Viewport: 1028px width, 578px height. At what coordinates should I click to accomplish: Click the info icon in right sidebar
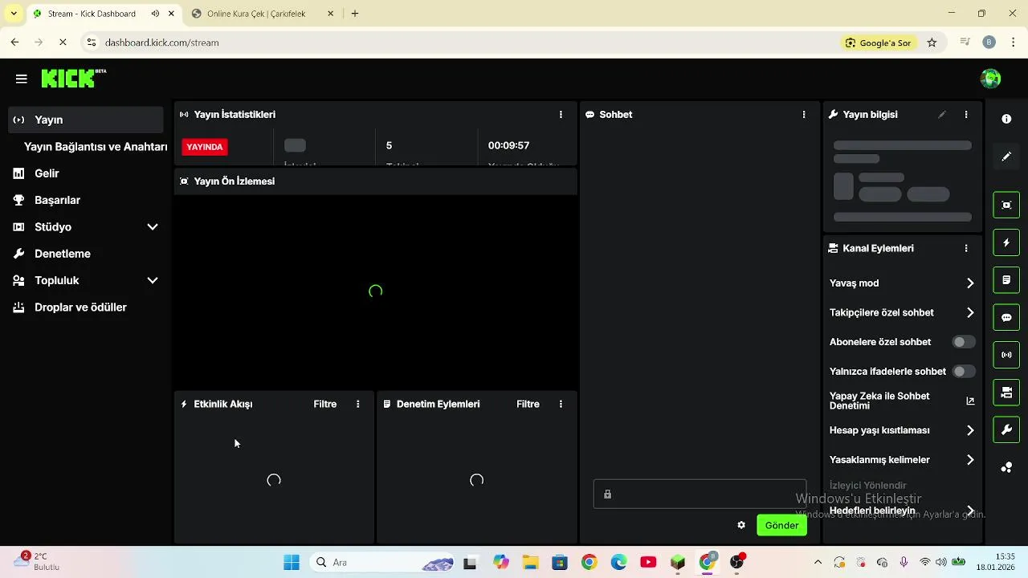click(1006, 119)
